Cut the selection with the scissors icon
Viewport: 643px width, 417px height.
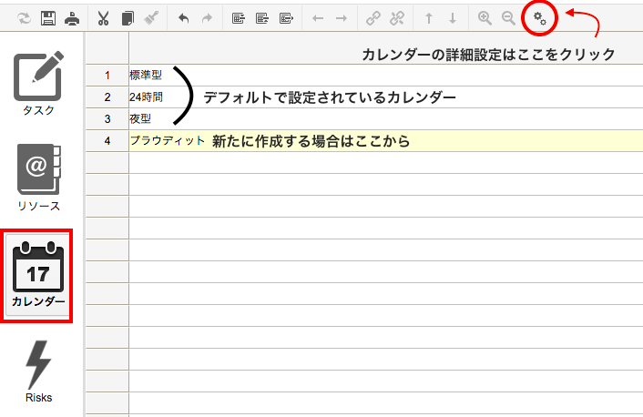coord(103,18)
